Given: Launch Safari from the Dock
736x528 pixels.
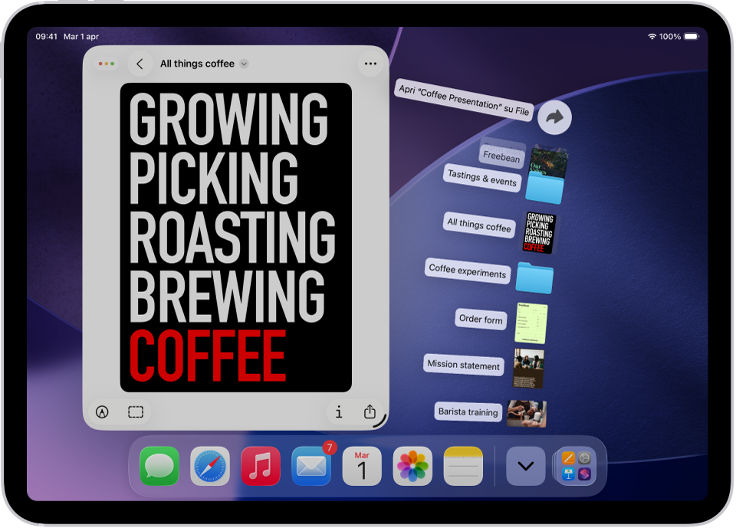Looking at the screenshot, I should (211, 465).
